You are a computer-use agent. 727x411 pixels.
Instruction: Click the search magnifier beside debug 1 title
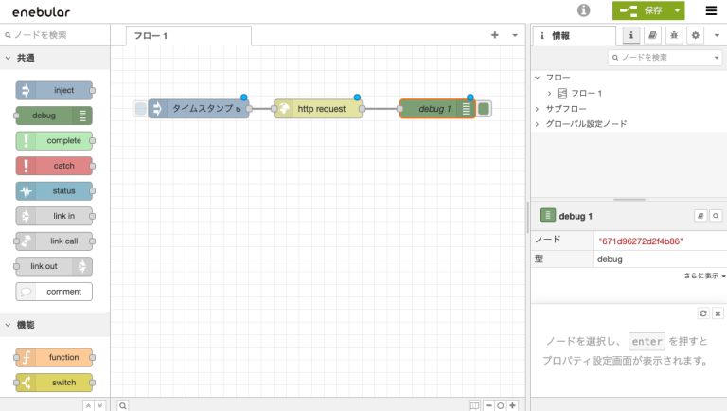(x=716, y=216)
